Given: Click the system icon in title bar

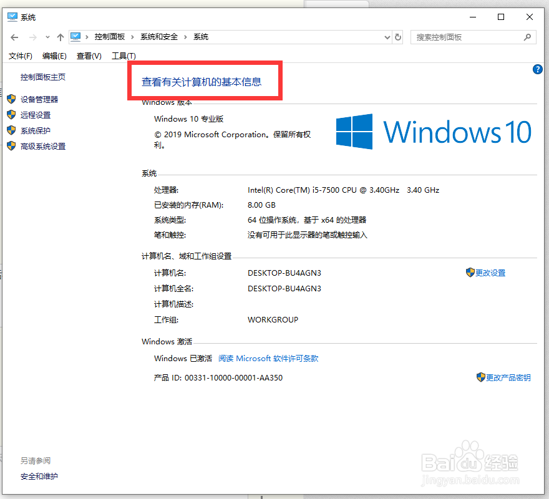Looking at the screenshot, I should 12,17.
